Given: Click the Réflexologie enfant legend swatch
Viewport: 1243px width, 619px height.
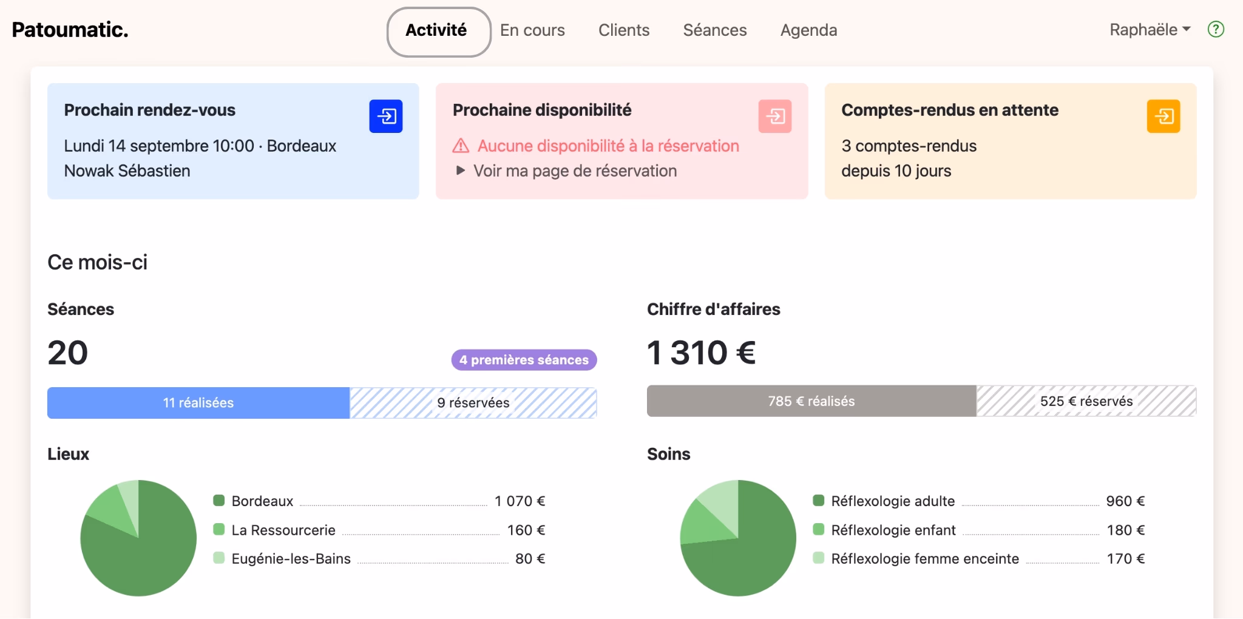Looking at the screenshot, I should [819, 529].
